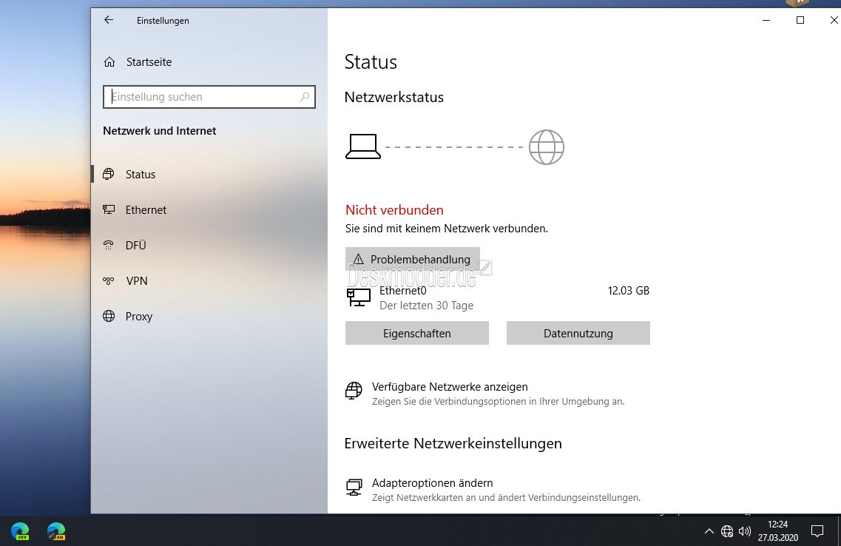Click the globe icon in network diagram

pyautogui.click(x=547, y=147)
